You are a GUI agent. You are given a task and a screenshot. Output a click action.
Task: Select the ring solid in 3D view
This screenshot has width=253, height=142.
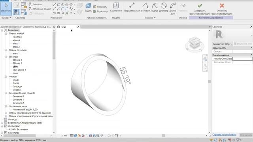coord(98,84)
